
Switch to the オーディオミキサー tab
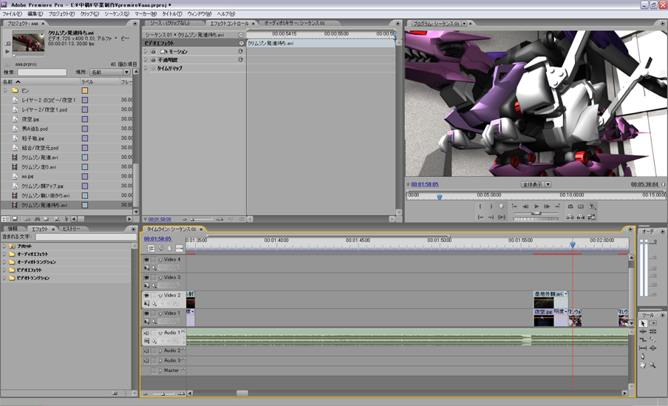pyautogui.click(x=294, y=23)
